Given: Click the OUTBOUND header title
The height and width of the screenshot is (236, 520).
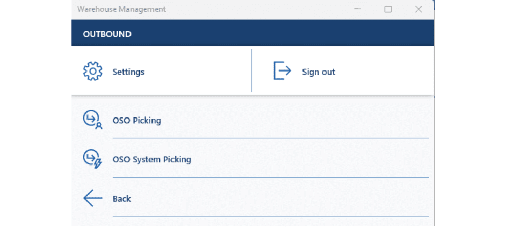Looking at the screenshot, I should click(x=107, y=34).
